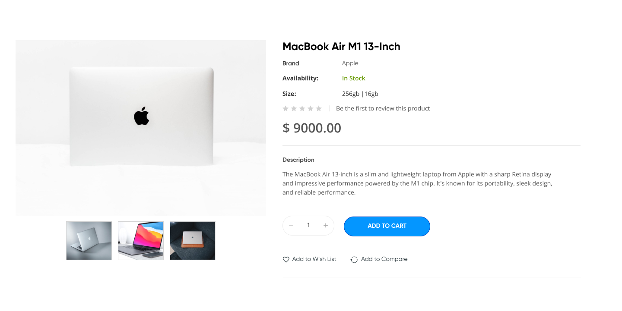Increase quantity with the plus icon

[326, 226]
